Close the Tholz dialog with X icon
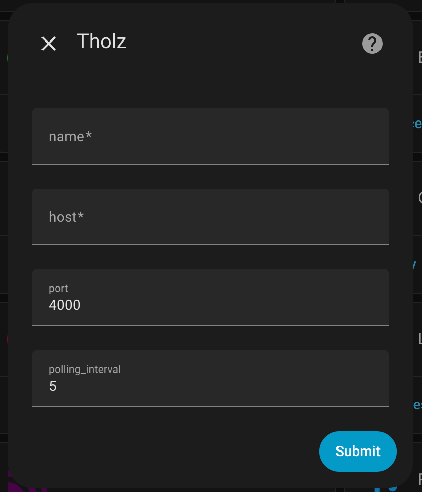 pyautogui.click(x=49, y=44)
